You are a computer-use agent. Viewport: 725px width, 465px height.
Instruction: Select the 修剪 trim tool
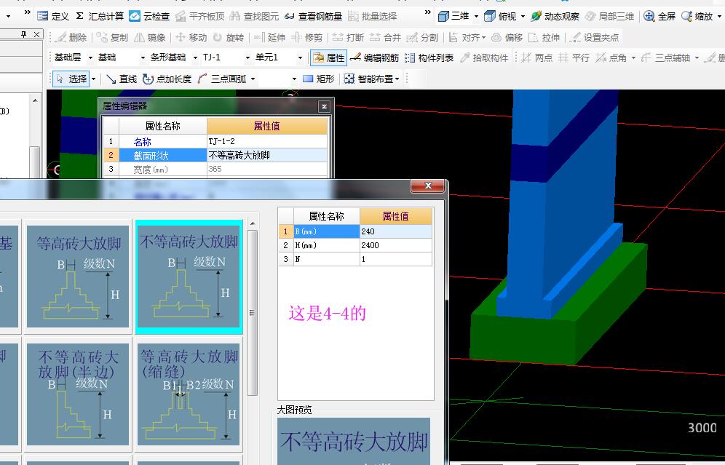pyautogui.click(x=307, y=37)
